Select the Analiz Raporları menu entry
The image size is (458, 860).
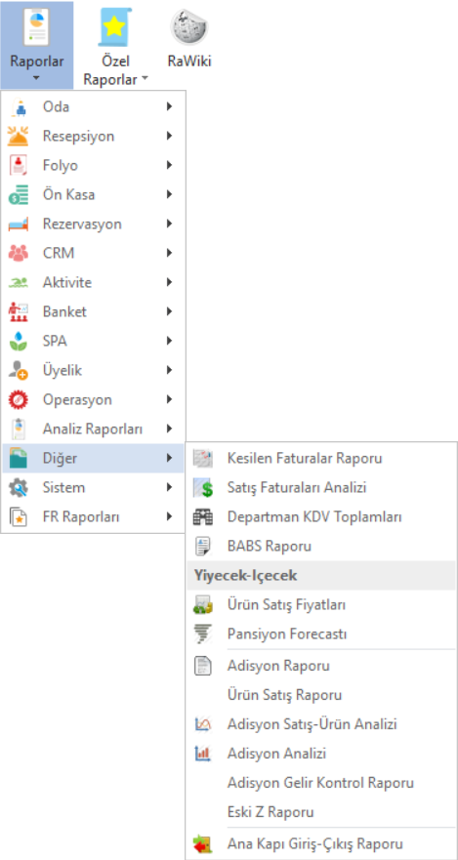(93, 429)
